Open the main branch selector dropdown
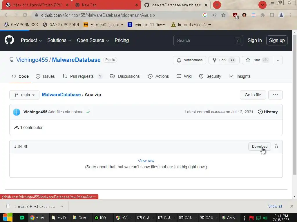 click(x=24, y=95)
